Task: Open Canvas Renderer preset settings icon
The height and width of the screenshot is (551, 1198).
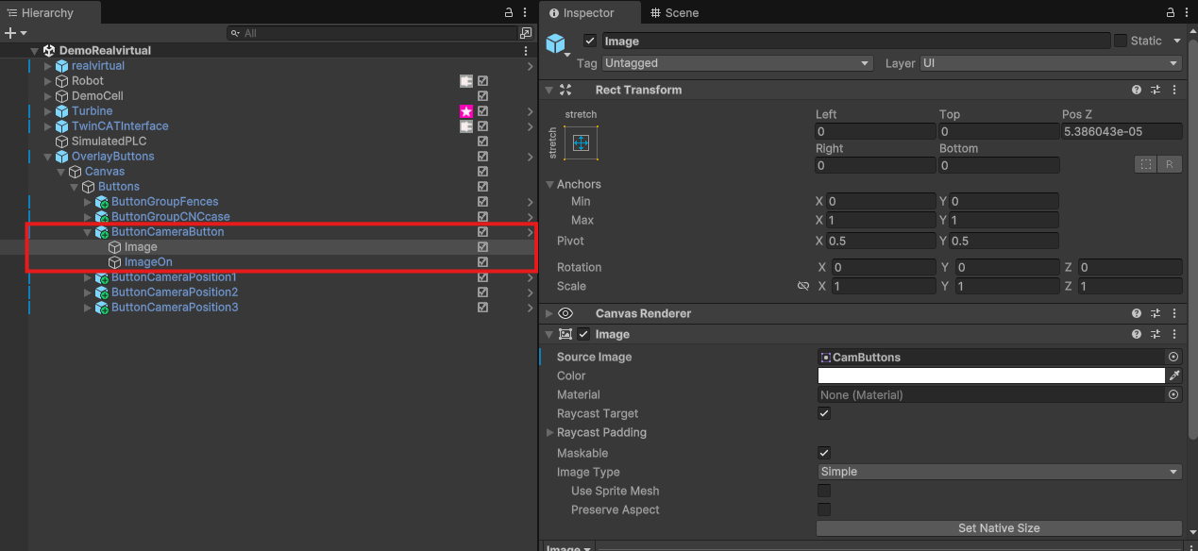Action: tap(1156, 313)
